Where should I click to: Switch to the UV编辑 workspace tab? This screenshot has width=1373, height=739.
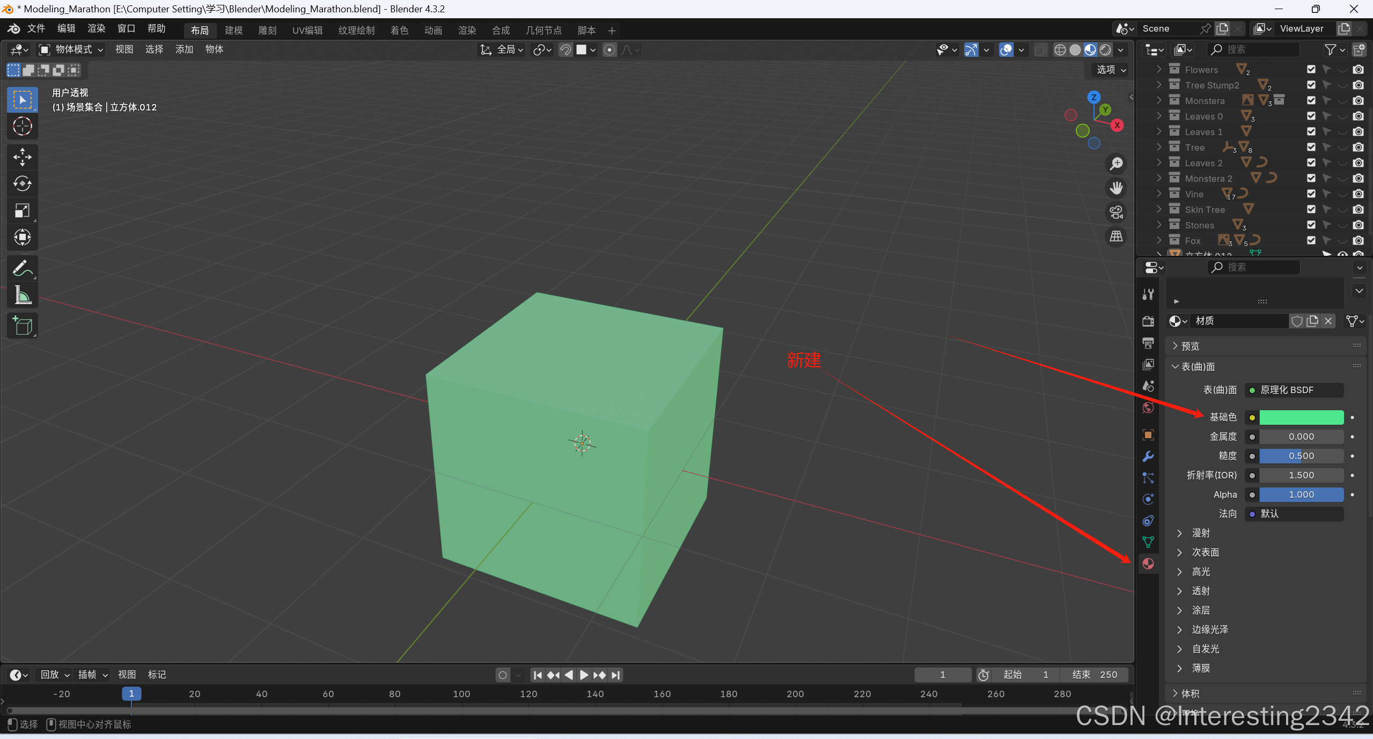(x=307, y=31)
